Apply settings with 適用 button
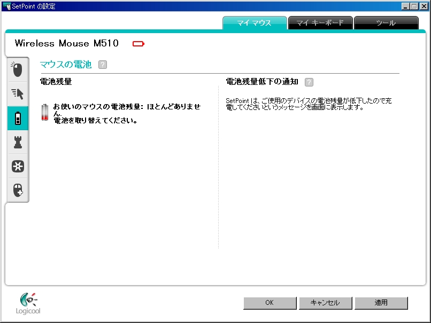 [x=381, y=303]
